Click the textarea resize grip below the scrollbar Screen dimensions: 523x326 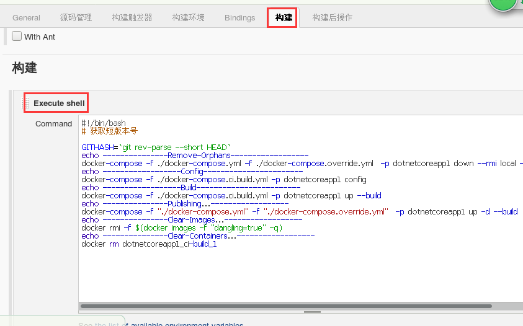(x=312, y=312)
